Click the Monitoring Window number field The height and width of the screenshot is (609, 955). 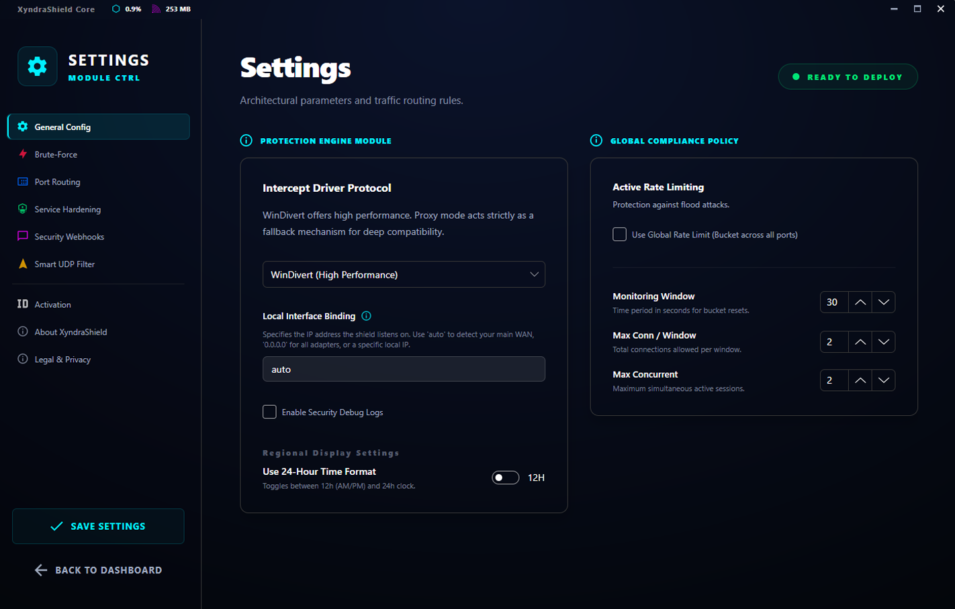834,302
